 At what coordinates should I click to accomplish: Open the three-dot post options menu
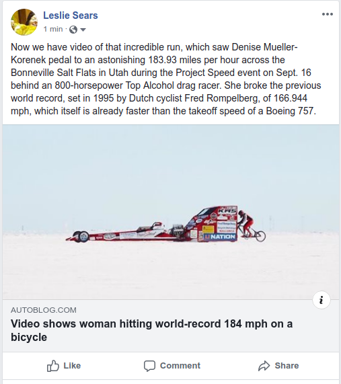click(x=328, y=14)
